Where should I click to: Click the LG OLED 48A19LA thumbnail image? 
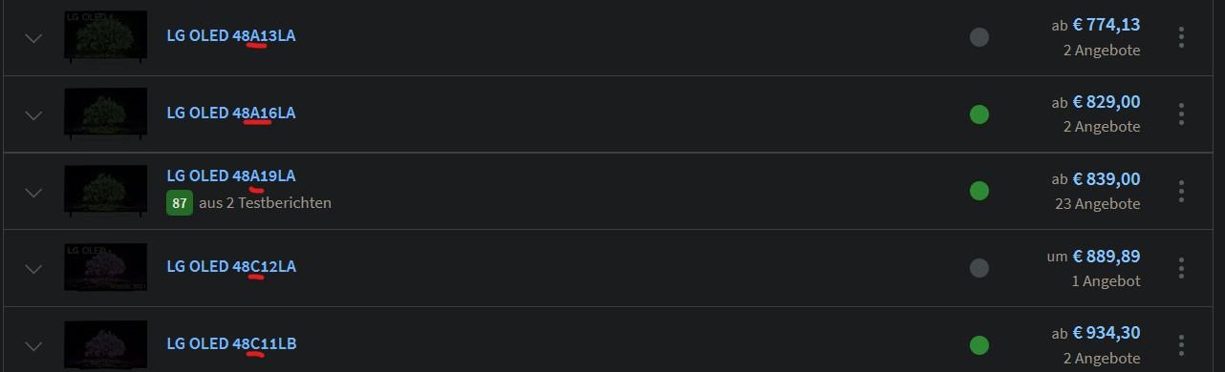105,191
